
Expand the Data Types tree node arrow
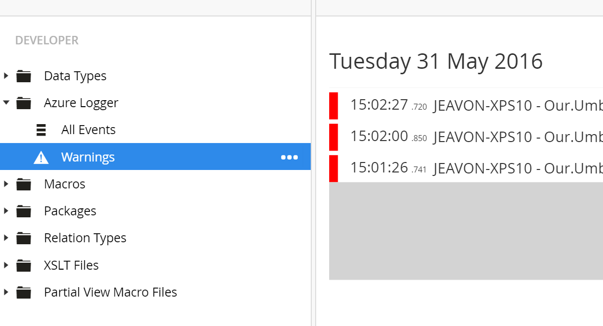point(6,76)
